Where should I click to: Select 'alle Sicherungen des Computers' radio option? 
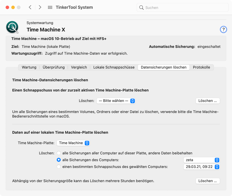point(59,160)
